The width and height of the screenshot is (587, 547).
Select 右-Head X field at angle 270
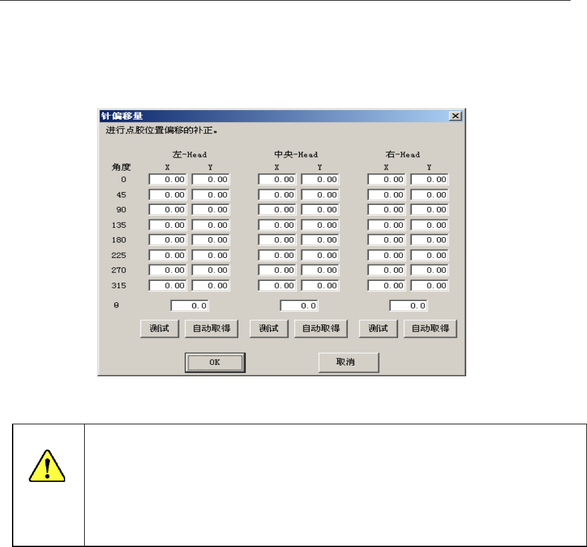(386, 270)
